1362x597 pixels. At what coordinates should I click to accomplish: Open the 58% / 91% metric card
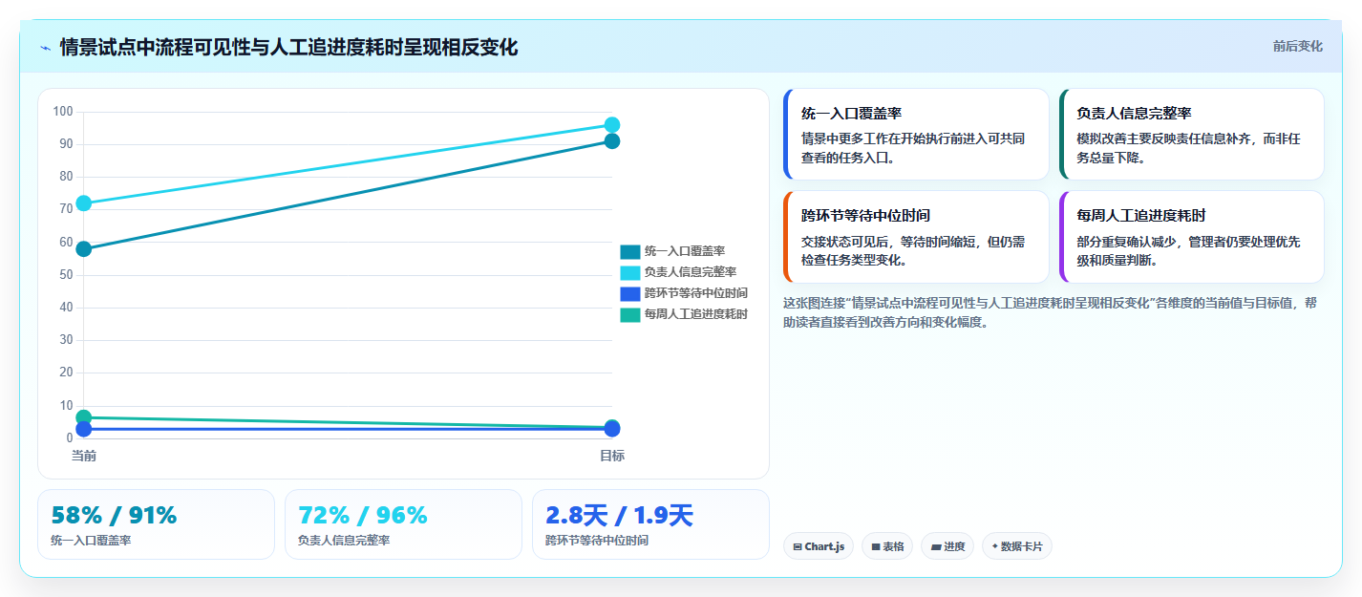tap(156, 524)
